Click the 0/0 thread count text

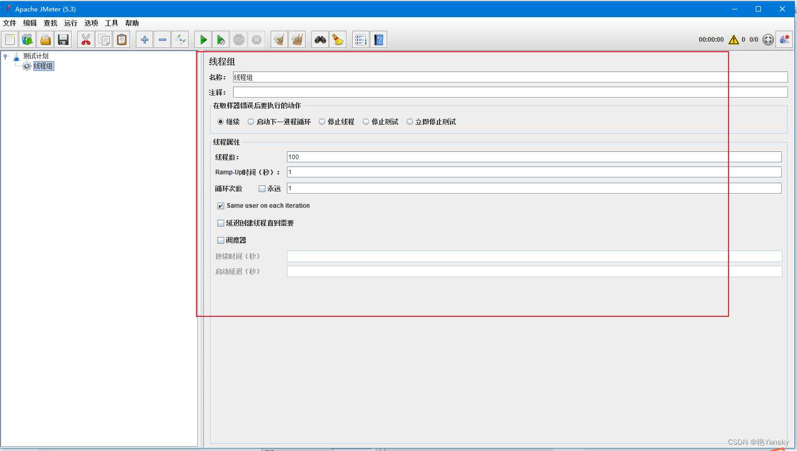754,40
